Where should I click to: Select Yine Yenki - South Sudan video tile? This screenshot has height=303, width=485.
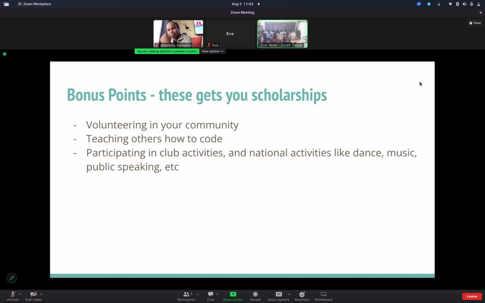pyautogui.click(x=282, y=34)
